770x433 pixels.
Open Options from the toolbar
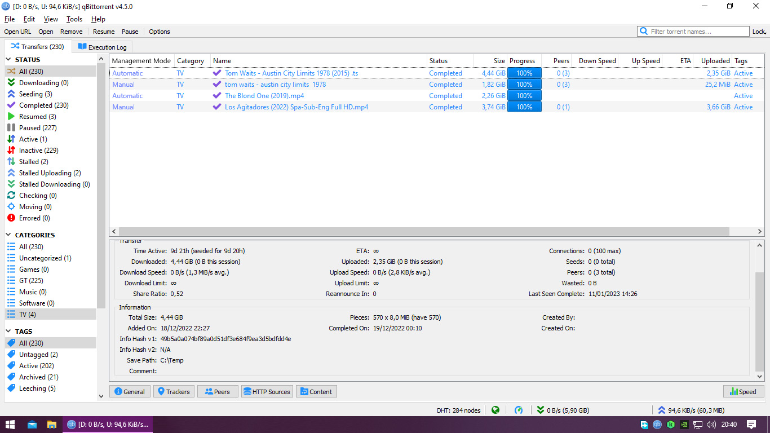click(159, 31)
